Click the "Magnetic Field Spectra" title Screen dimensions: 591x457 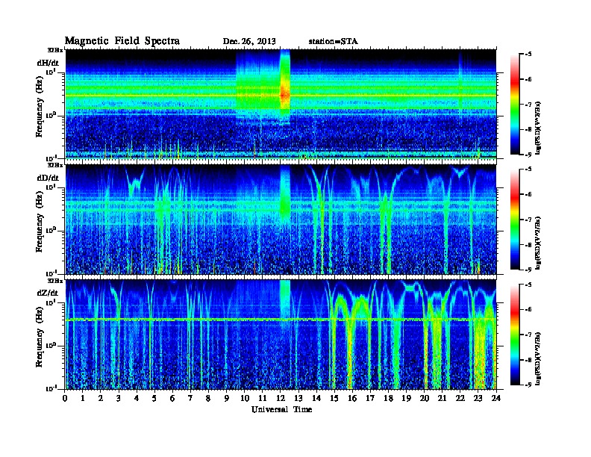point(122,41)
